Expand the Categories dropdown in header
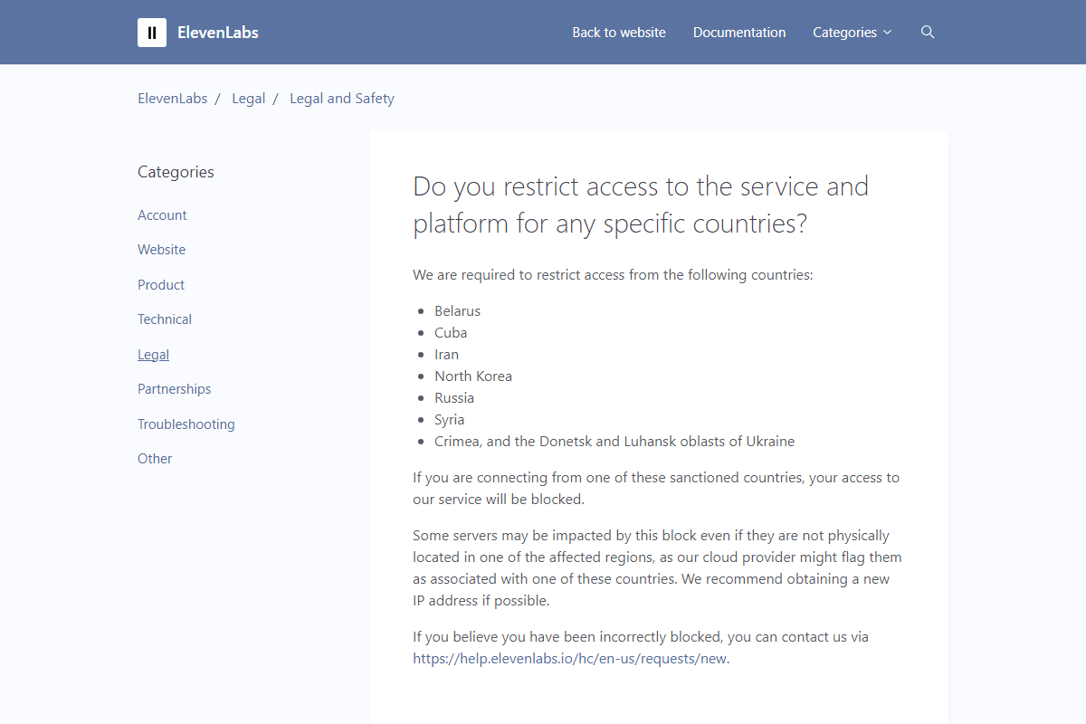 click(852, 33)
